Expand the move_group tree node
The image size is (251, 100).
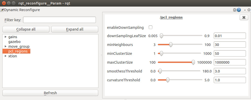(x=6, y=46)
